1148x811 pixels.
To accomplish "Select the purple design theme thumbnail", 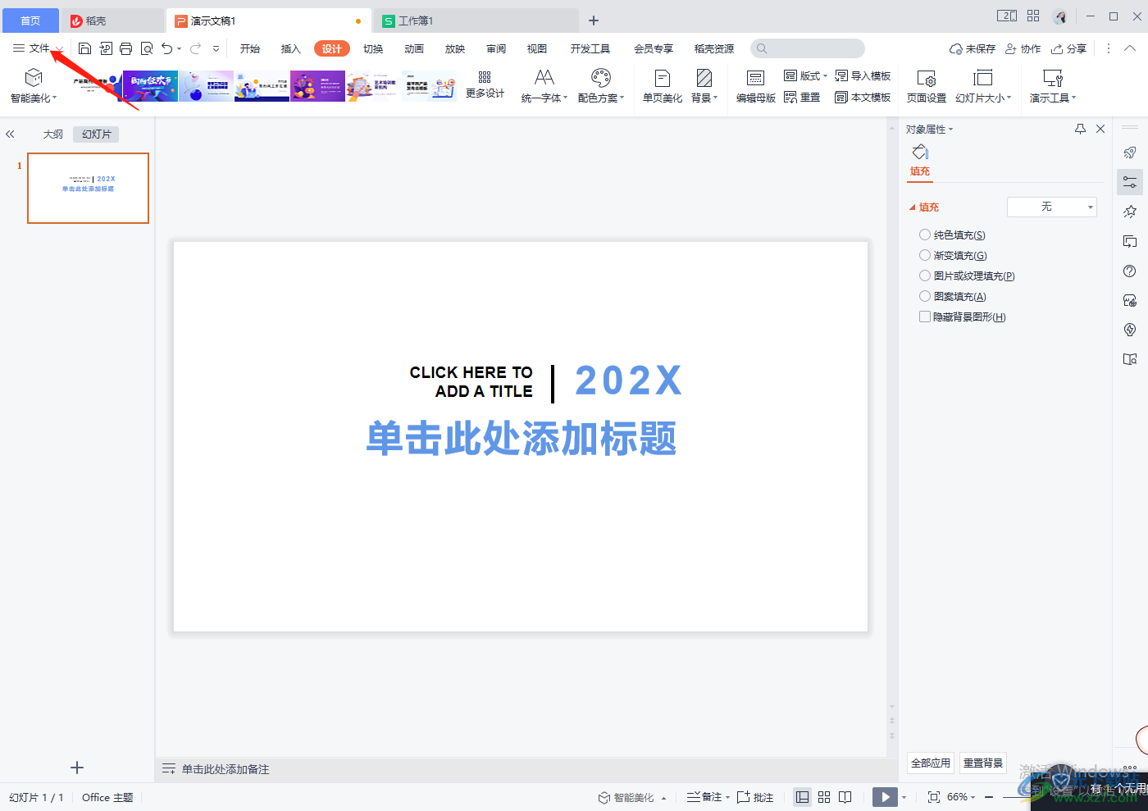I will [317, 86].
